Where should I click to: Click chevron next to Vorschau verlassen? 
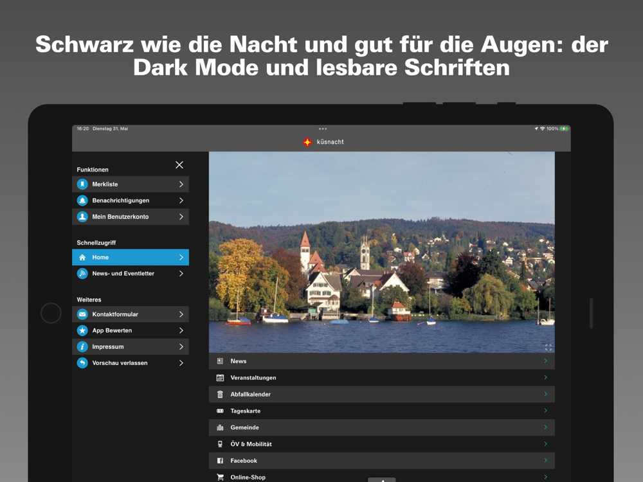click(x=181, y=362)
